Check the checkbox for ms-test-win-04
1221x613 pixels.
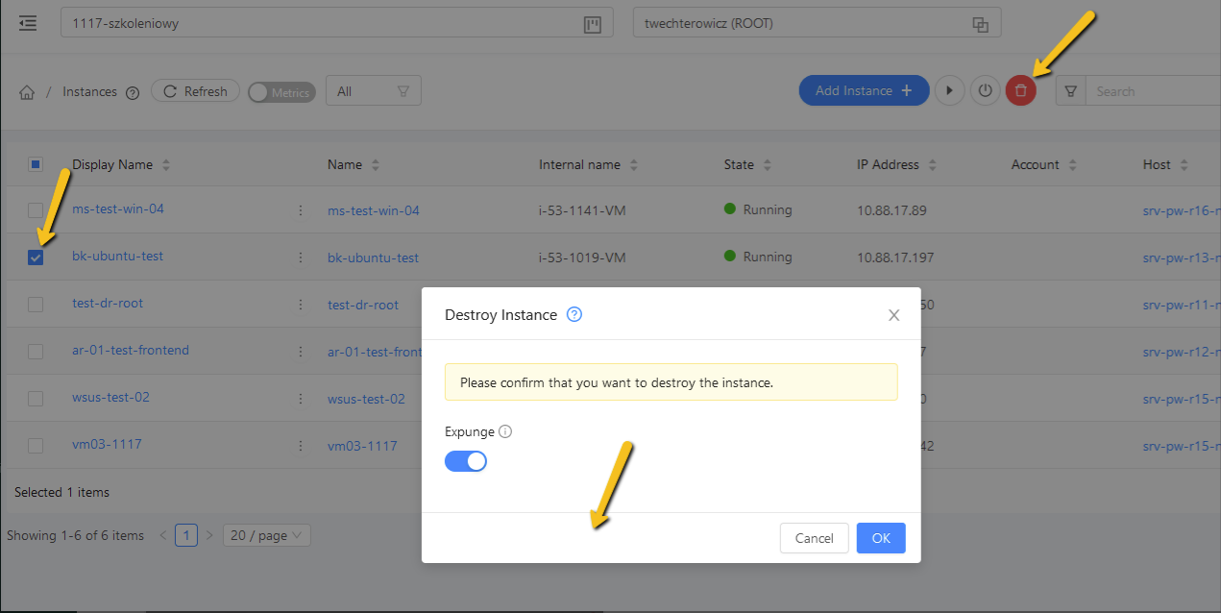pos(36,210)
